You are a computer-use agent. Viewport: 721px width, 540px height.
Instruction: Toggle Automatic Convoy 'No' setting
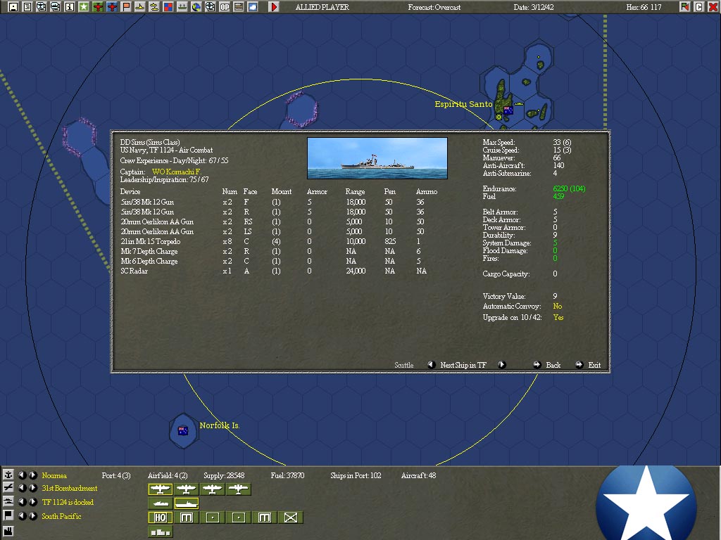click(558, 306)
